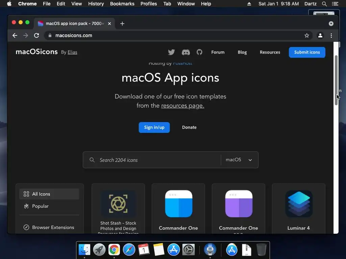Click the page vertical scrollbar thumb
Viewport: 346px width, 259px height.
pyautogui.click(x=336, y=80)
